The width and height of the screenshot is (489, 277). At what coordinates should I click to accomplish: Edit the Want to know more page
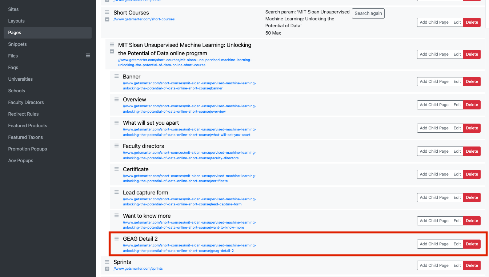[x=457, y=221]
